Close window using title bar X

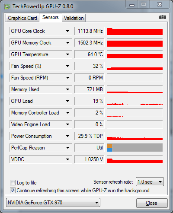point(160,5)
